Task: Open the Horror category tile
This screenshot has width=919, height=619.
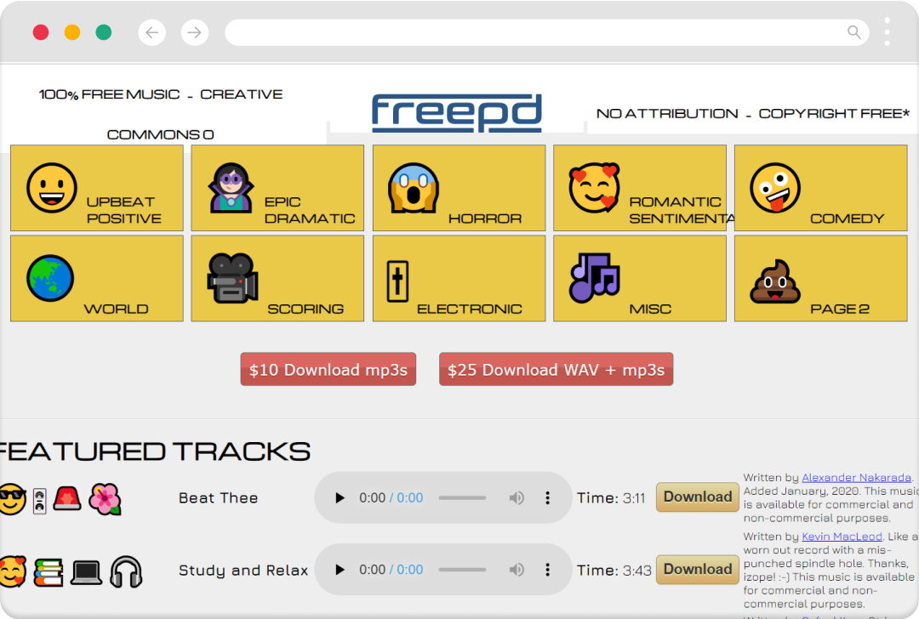Action: [459, 188]
